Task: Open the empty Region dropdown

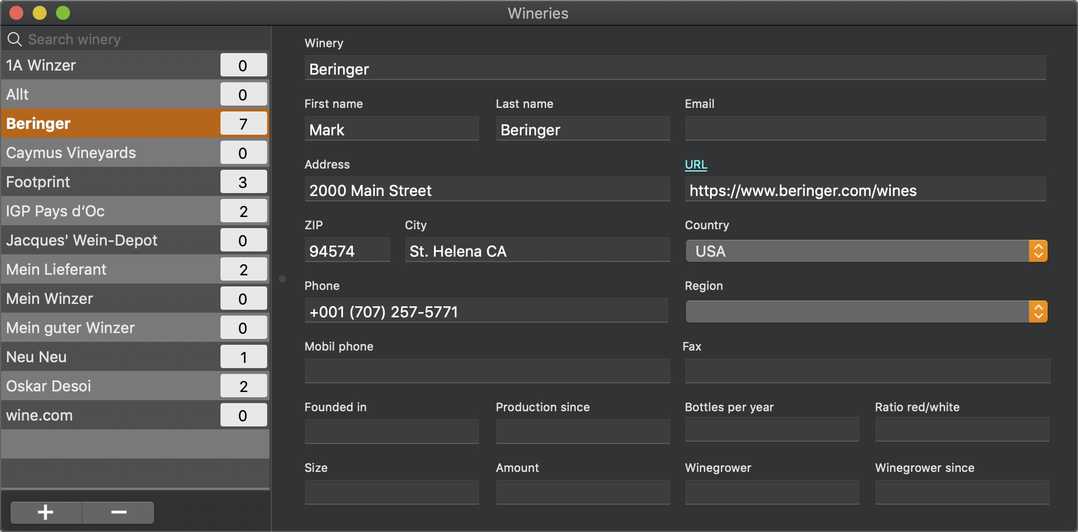Action: (866, 311)
